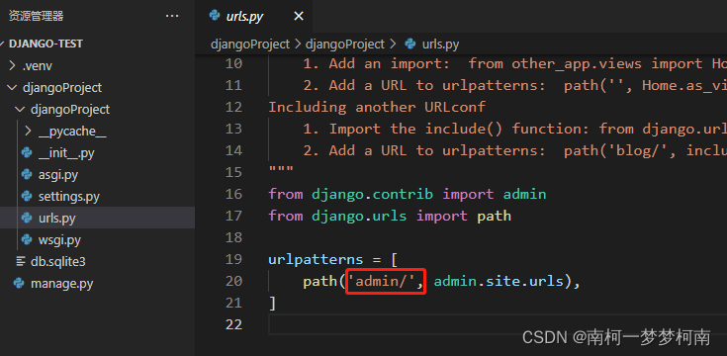This screenshot has width=727, height=356.
Task: Select the urls.py editor tab
Action: click(x=254, y=16)
